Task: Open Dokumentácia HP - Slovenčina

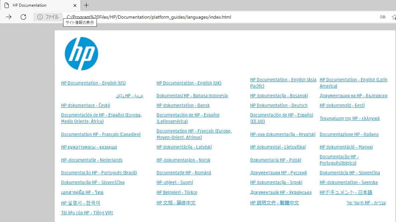Action: click(350, 173)
